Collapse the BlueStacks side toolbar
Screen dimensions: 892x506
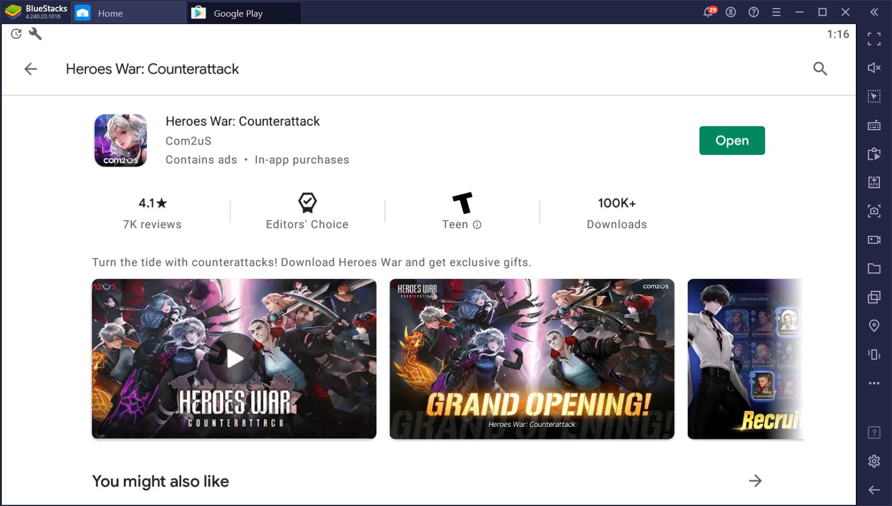tap(874, 12)
